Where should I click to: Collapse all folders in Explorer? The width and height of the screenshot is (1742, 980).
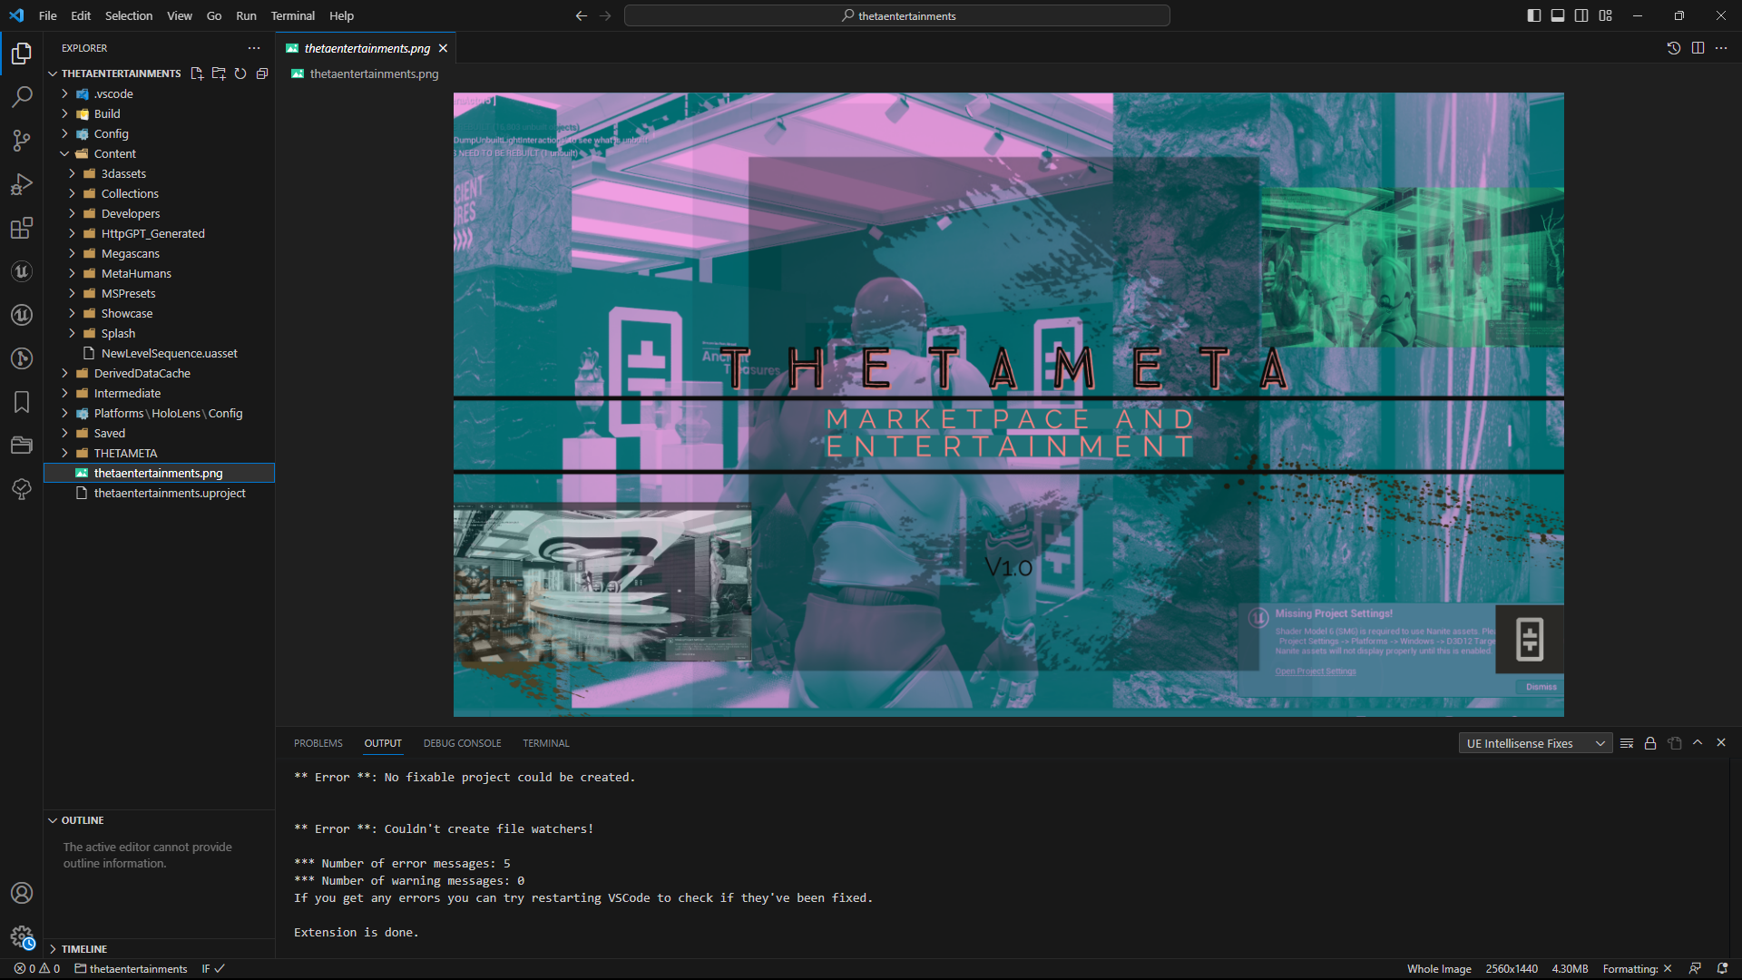pos(262,73)
